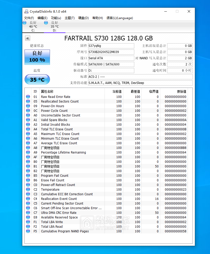Viewport: 210px width, 254px height.
Task: Open the 功能(u) menu
Action: point(56,18)
